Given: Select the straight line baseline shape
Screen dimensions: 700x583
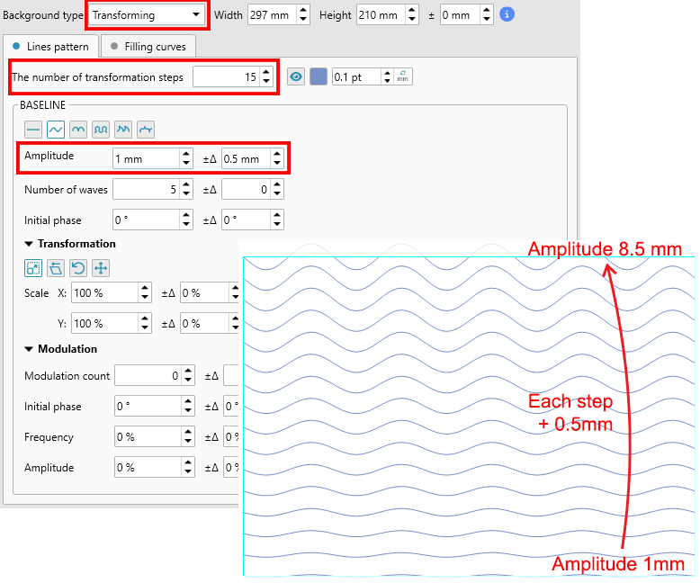Looking at the screenshot, I should point(32,130).
